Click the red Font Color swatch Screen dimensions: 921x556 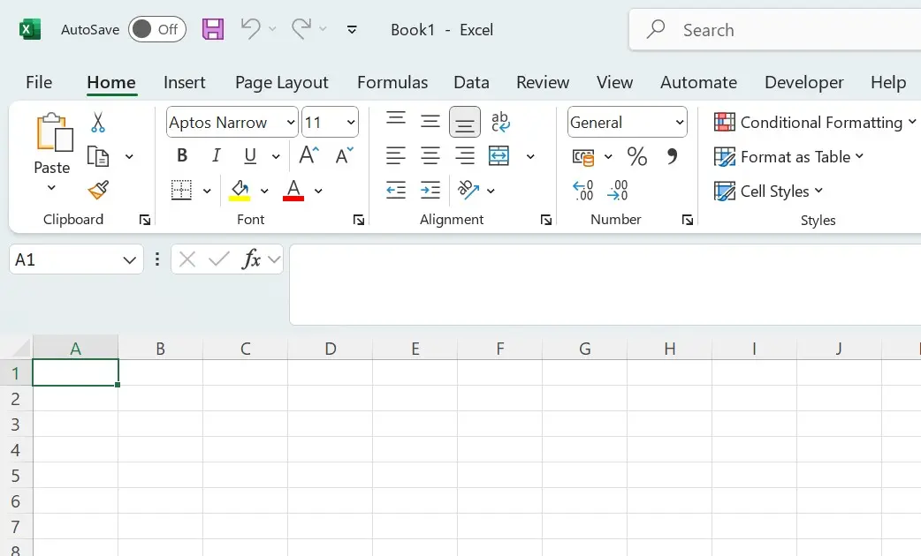pyautogui.click(x=294, y=191)
